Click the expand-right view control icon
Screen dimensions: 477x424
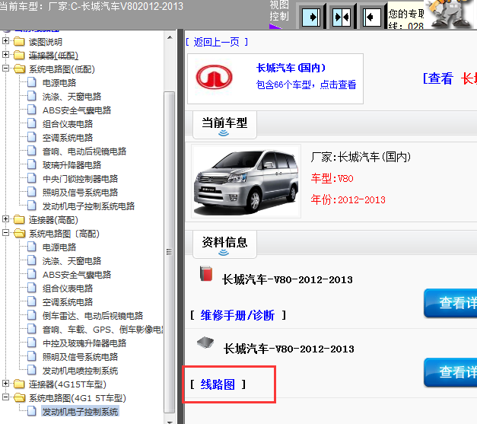pos(311,17)
